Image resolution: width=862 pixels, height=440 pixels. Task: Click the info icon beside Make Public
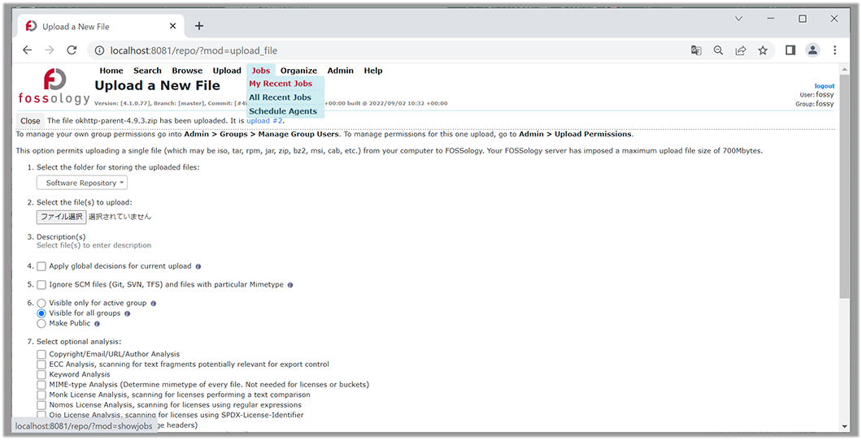(97, 324)
